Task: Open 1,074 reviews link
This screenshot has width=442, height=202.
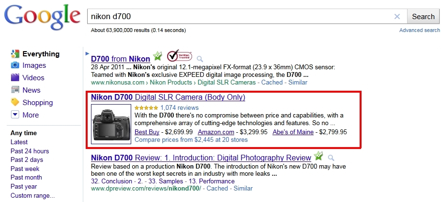Action: tap(180, 107)
